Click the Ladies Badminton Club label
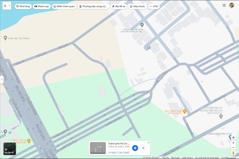 click(x=220, y=134)
